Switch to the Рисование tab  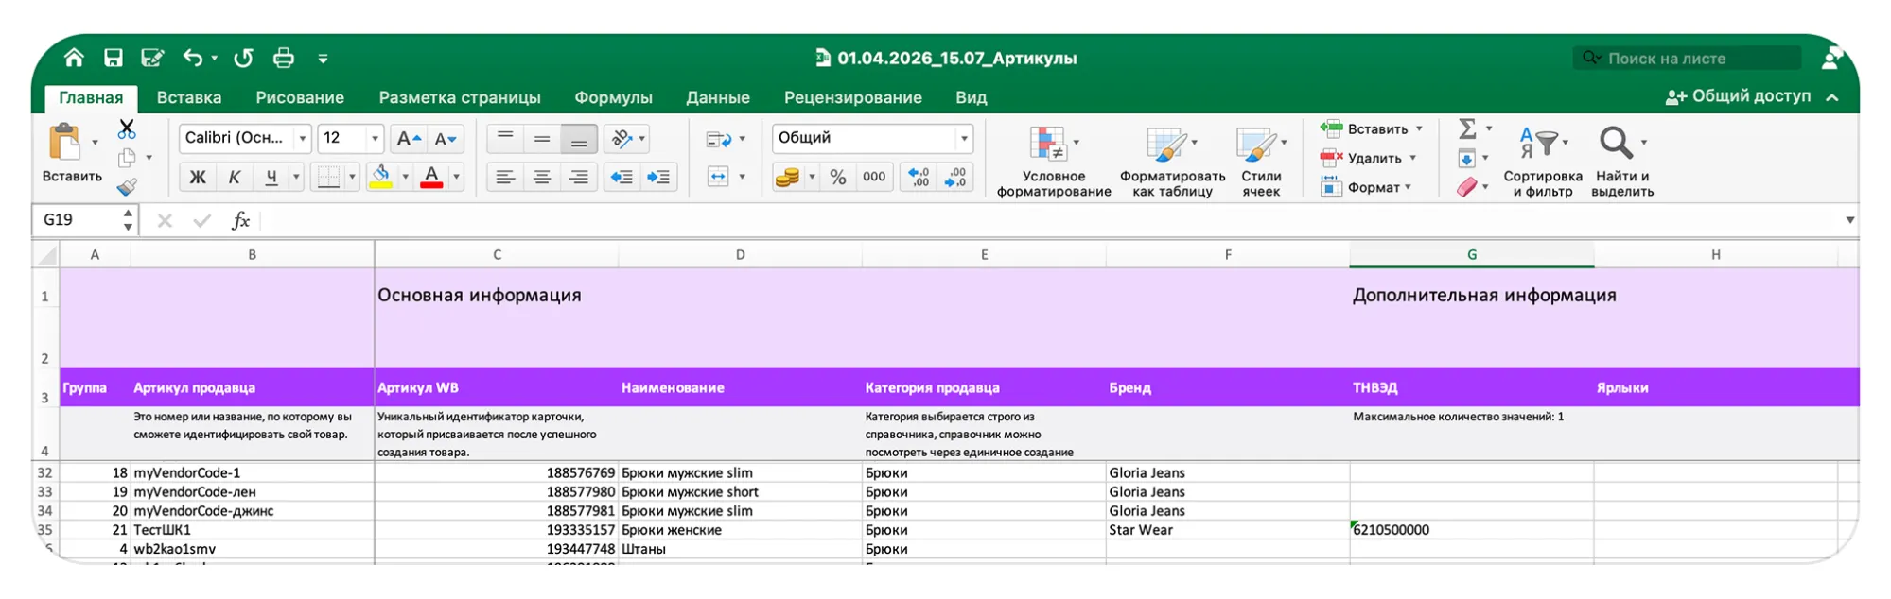(300, 97)
